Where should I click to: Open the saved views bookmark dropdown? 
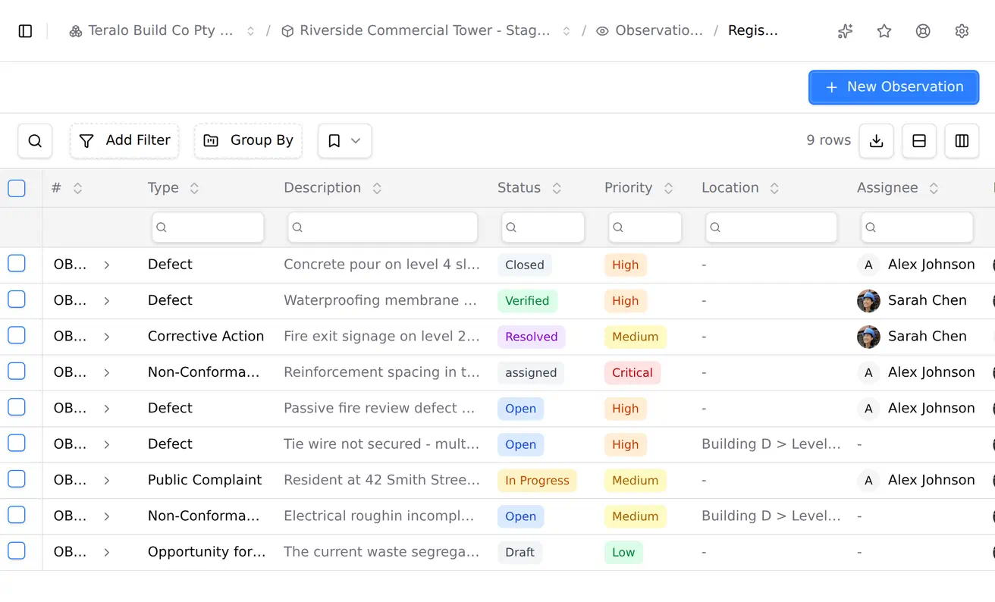pyautogui.click(x=344, y=141)
